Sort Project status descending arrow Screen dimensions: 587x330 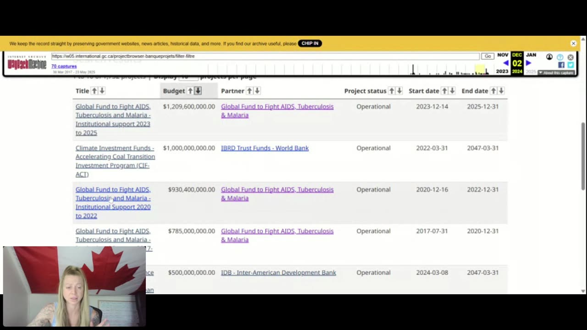coord(399,91)
